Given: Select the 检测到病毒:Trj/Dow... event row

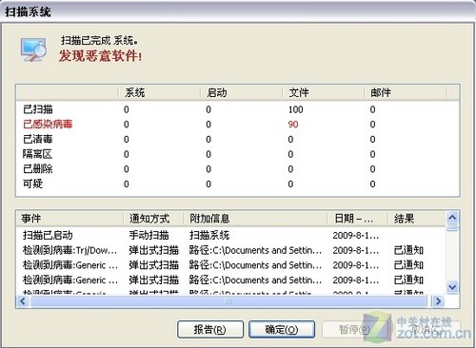Looking at the screenshot, I should pos(230,250).
